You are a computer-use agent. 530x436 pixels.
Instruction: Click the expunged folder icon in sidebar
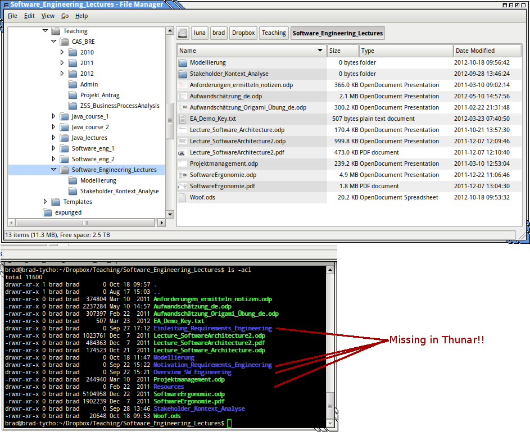[x=47, y=213]
